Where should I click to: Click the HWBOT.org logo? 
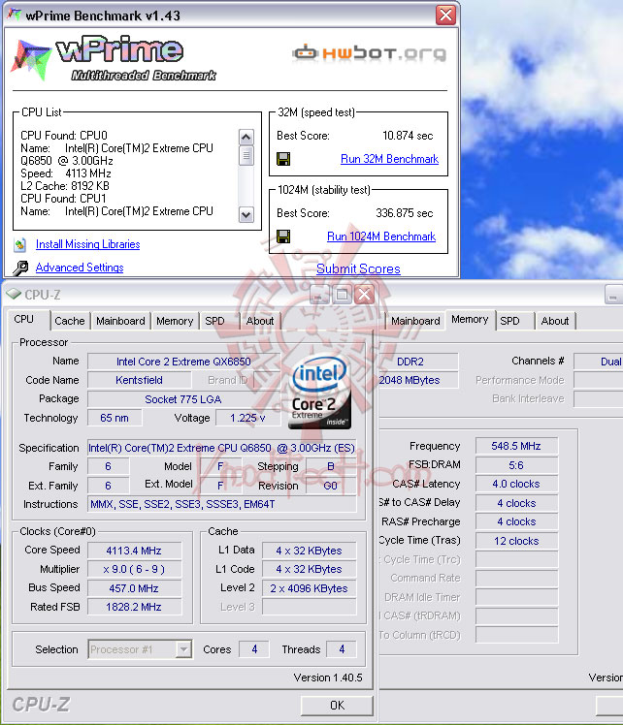tap(370, 53)
